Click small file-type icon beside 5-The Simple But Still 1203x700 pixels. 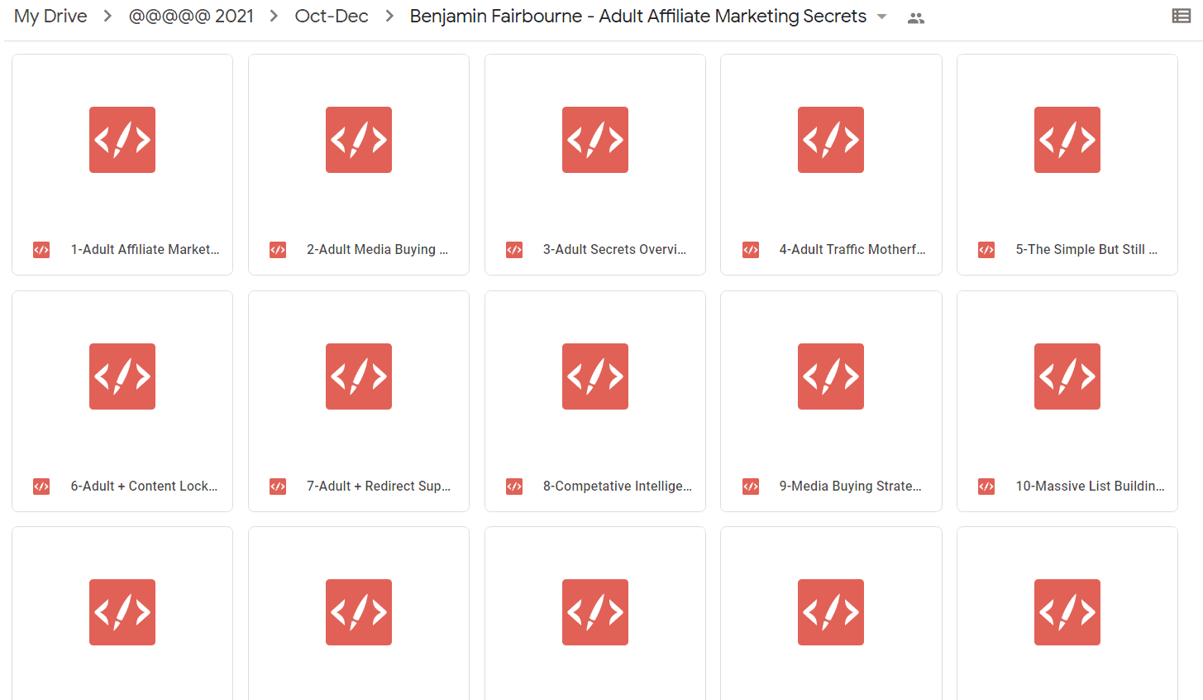coord(986,250)
